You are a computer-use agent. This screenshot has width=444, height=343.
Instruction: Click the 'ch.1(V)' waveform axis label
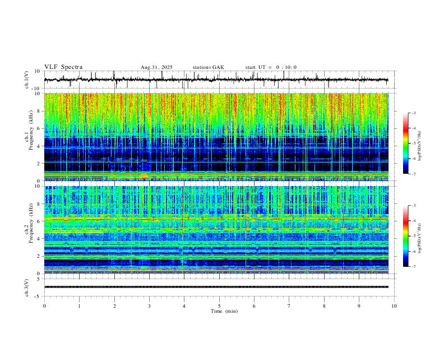point(27,80)
